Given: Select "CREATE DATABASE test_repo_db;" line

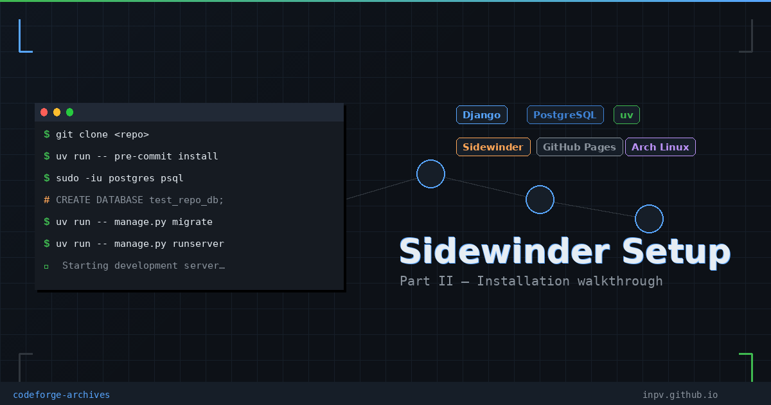Looking at the screenshot, I should click(x=134, y=200).
